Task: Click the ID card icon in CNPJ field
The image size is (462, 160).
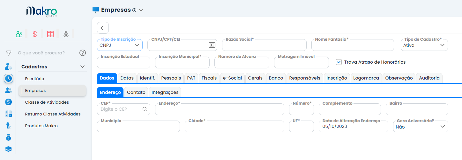Action: 212,45
